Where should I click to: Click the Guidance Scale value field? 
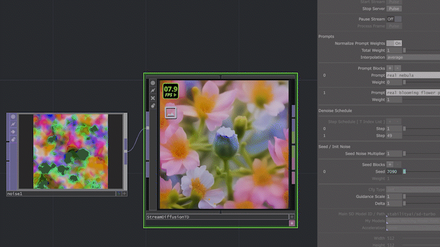click(x=394, y=197)
